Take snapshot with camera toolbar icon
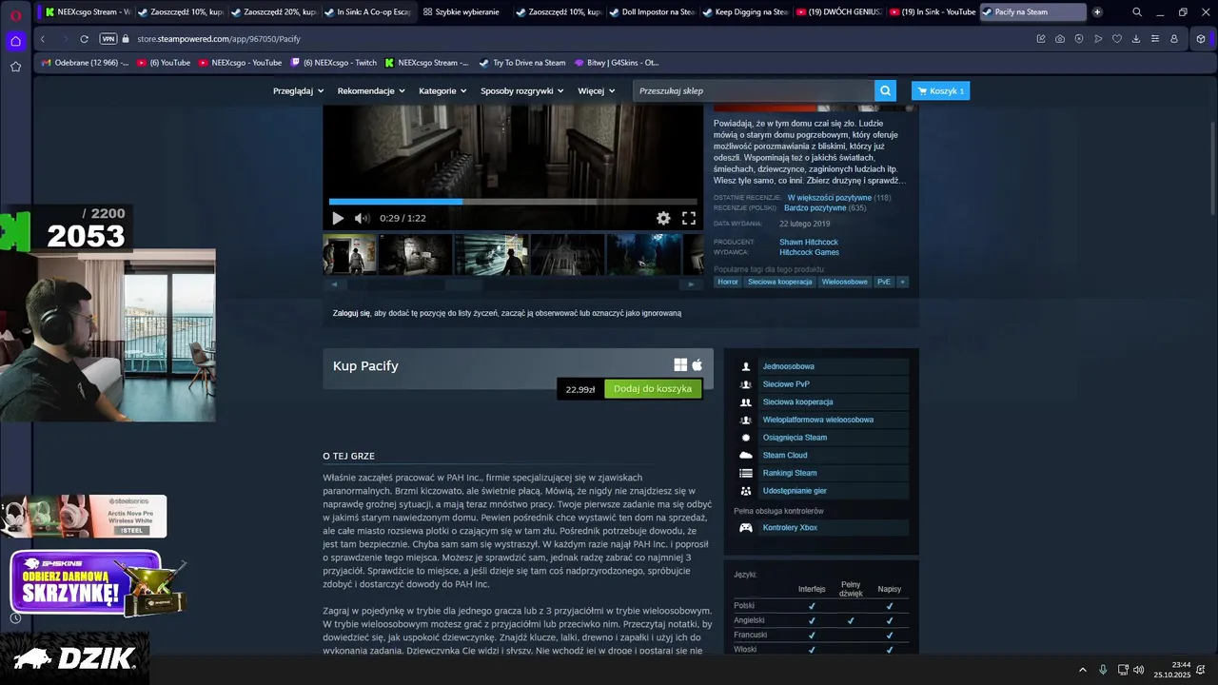The height and width of the screenshot is (685, 1218). pyautogui.click(x=1060, y=39)
